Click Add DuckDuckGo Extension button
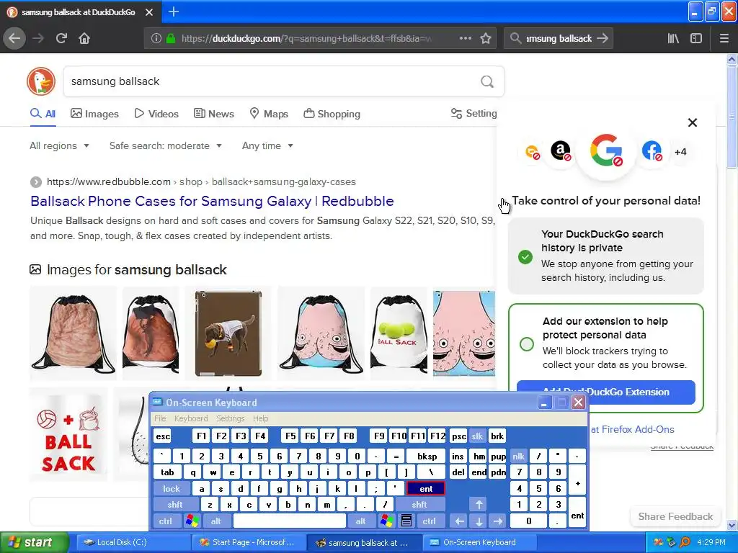The height and width of the screenshot is (553, 738). point(605,392)
